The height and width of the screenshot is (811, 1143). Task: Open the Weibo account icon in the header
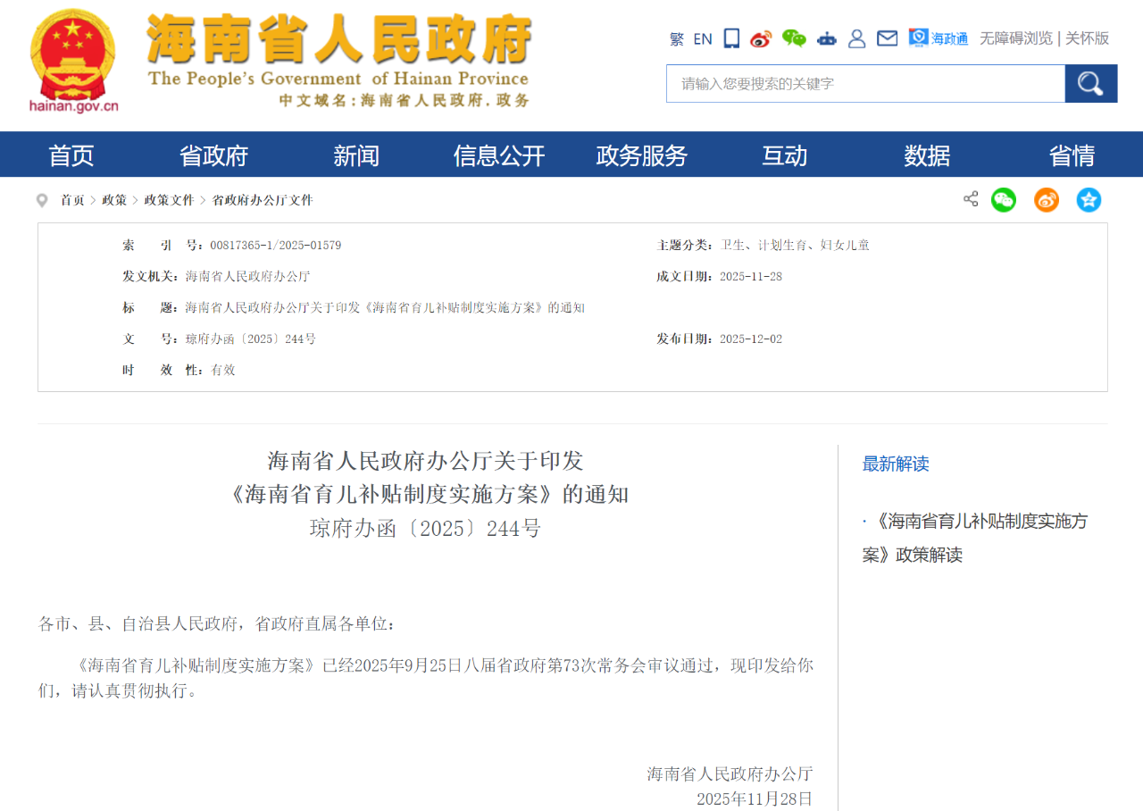pos(761,38)
